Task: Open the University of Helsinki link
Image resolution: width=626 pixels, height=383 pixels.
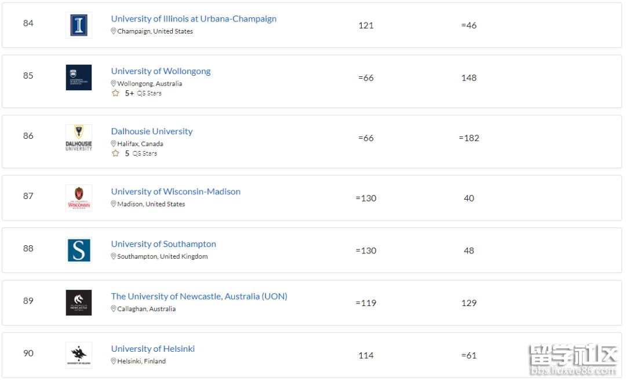Action: click(x=153, y=349)
